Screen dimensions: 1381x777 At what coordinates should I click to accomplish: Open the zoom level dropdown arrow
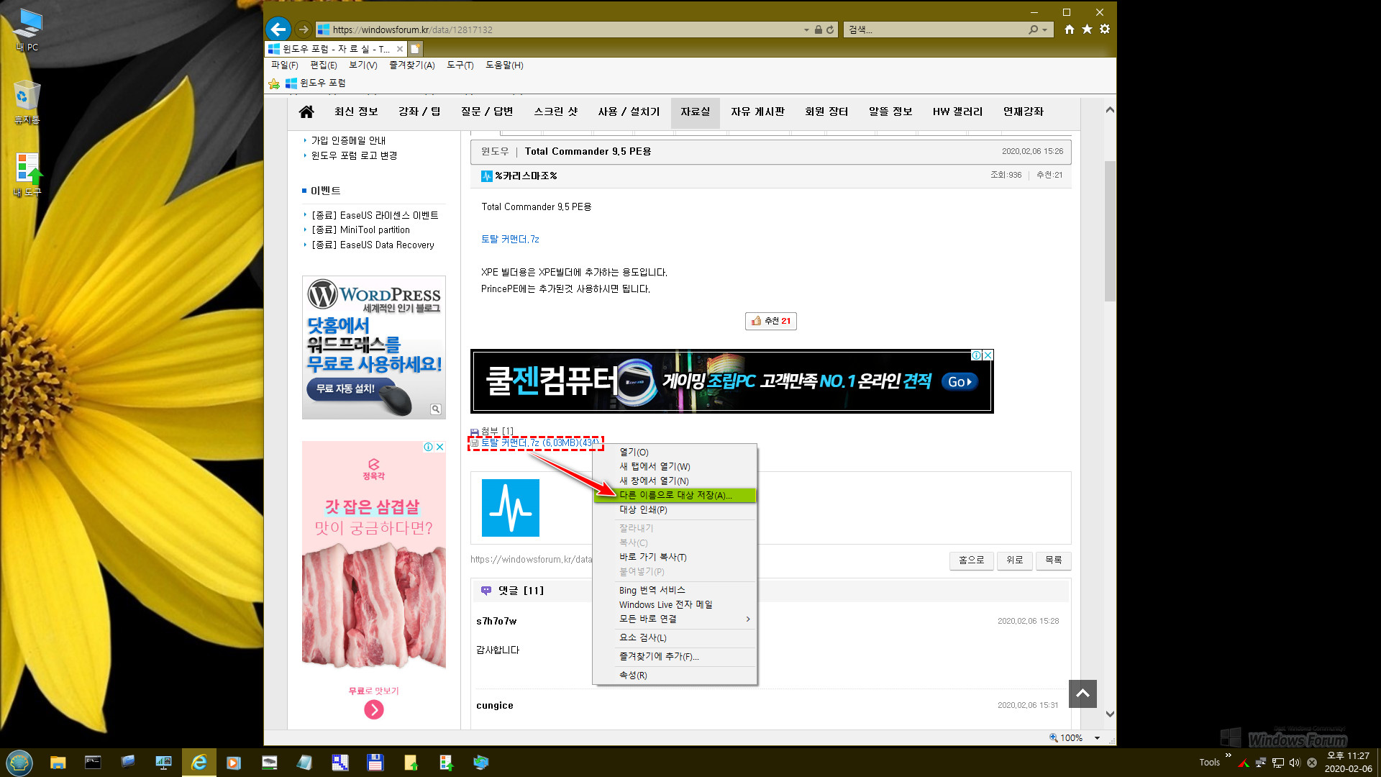tap(1098, 738)
